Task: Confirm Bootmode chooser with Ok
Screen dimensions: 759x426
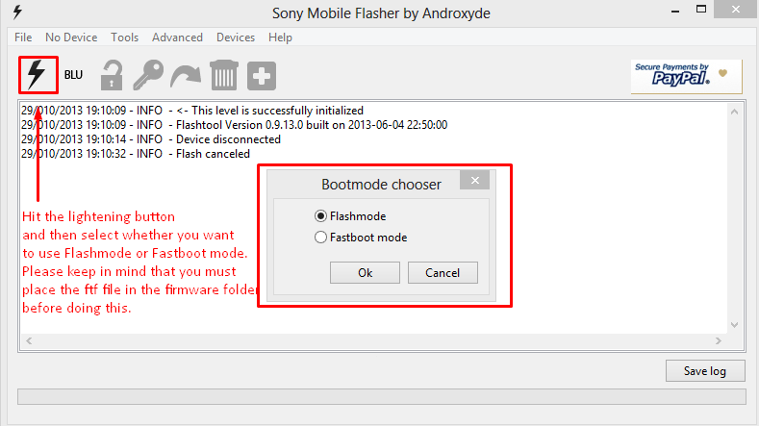Action: click(x=365, y=272)
